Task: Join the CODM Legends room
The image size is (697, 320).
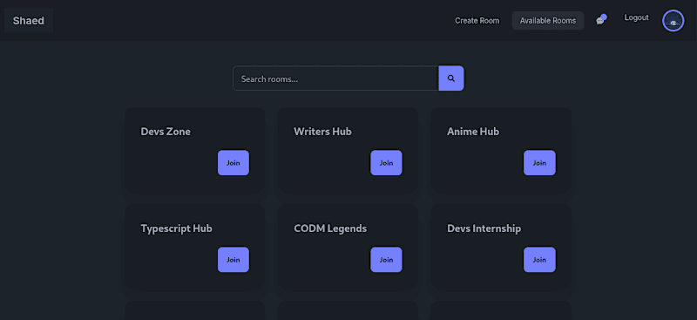Action: [x=386, y=260]
